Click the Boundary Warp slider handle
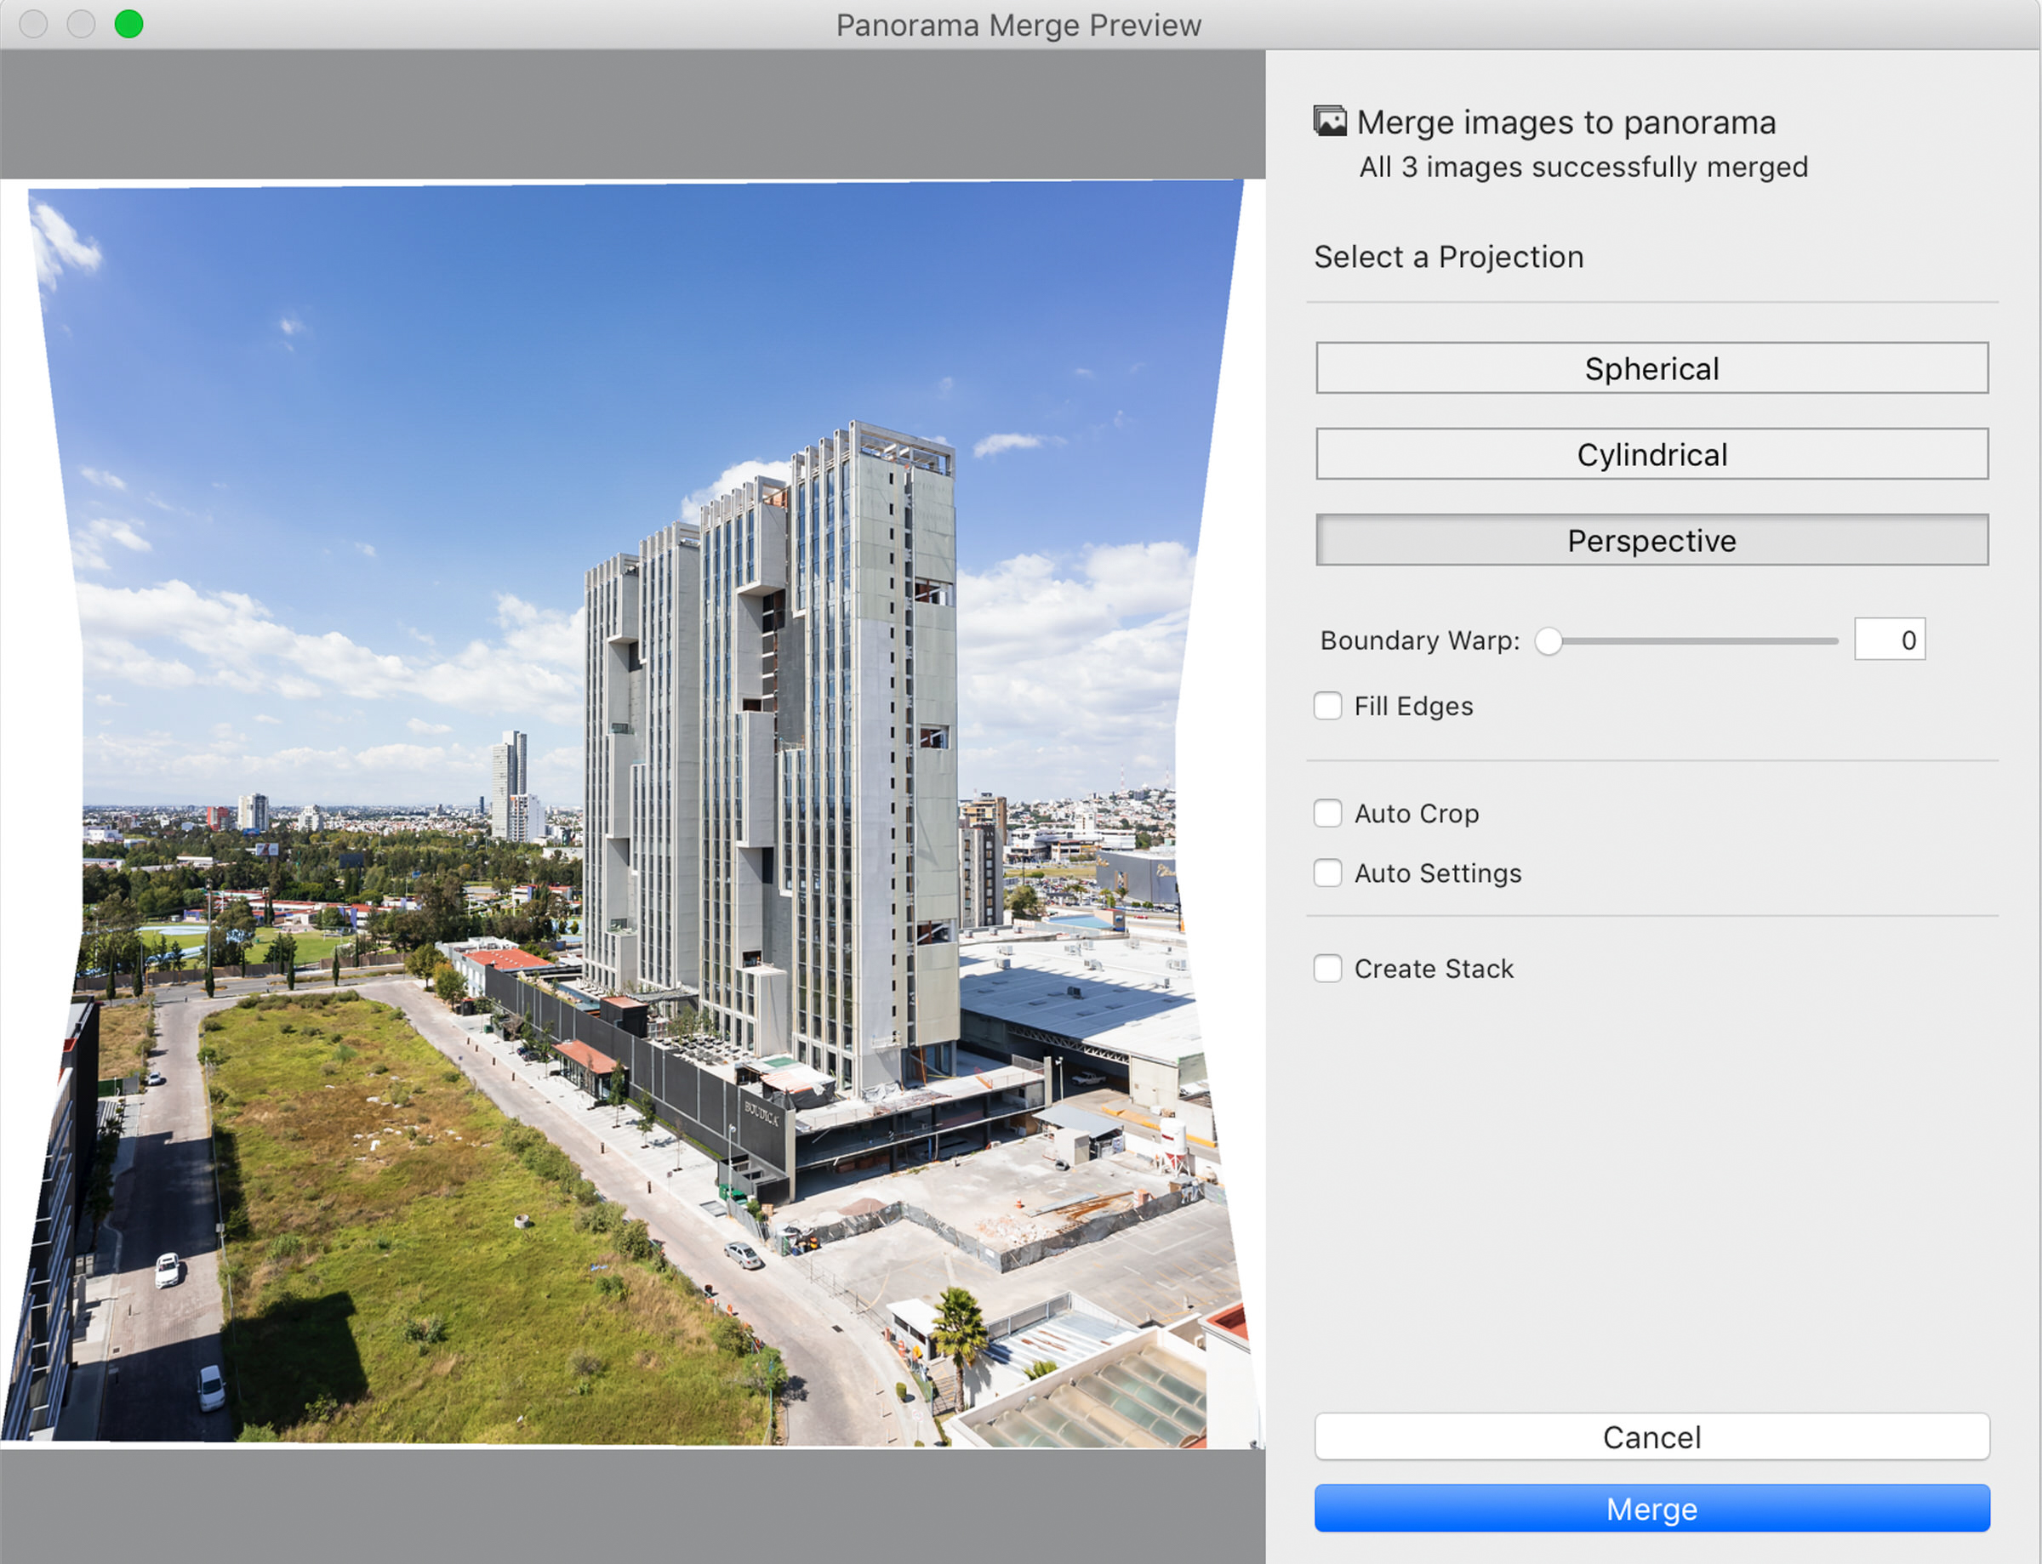The height and width of the screenshot is (1564, 2042). pos(1549,640)
